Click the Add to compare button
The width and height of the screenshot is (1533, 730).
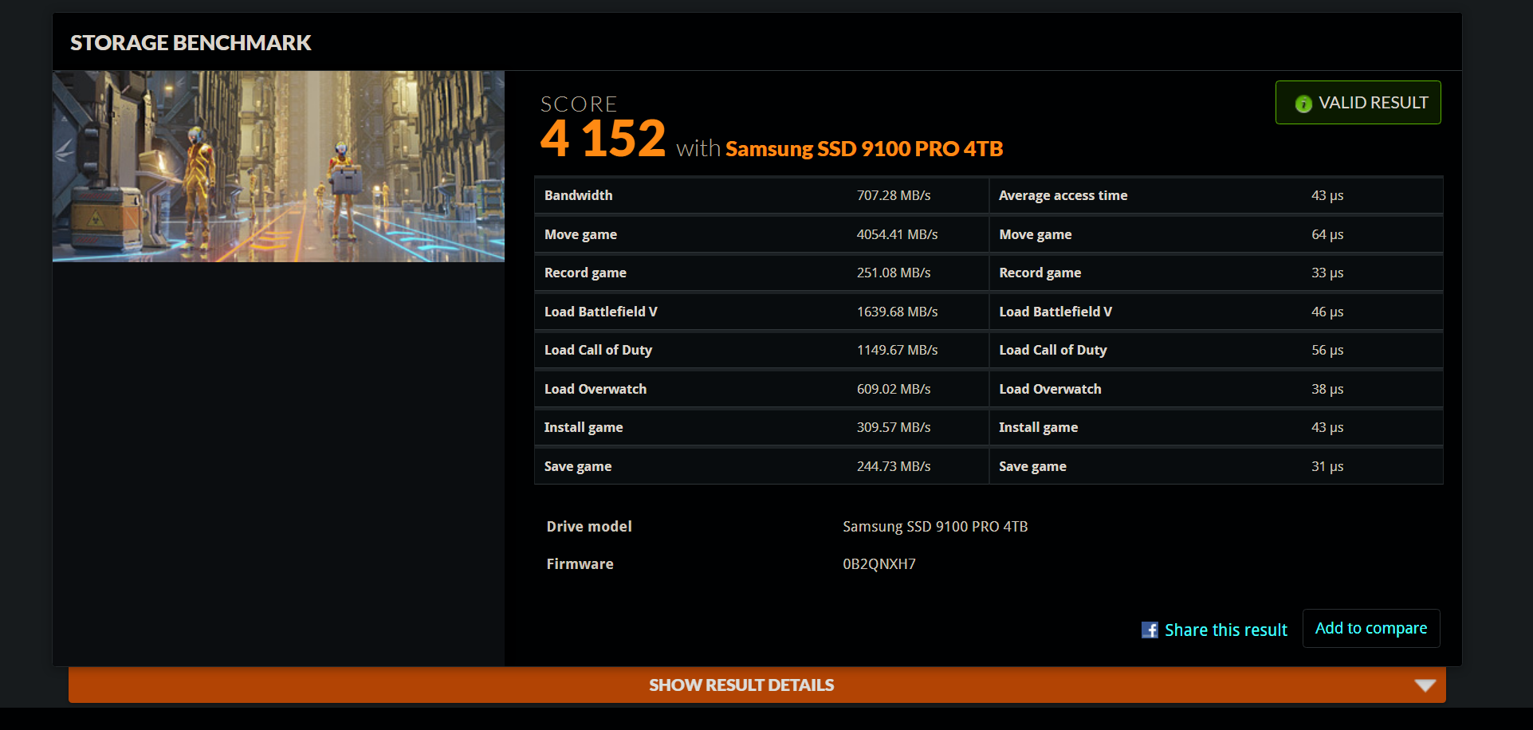1370,628
